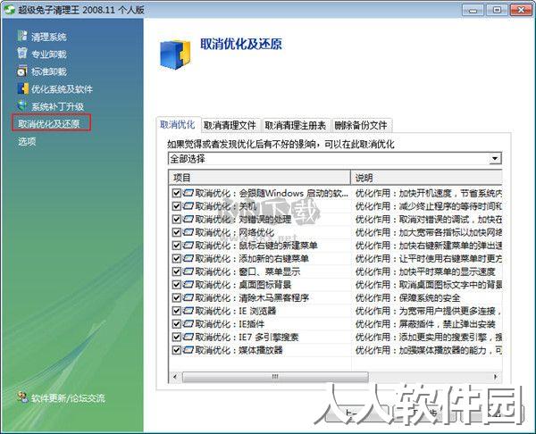Select row text 取消优化：IE插件
Screen dimensions: 536x434
(x=230, y=323)
